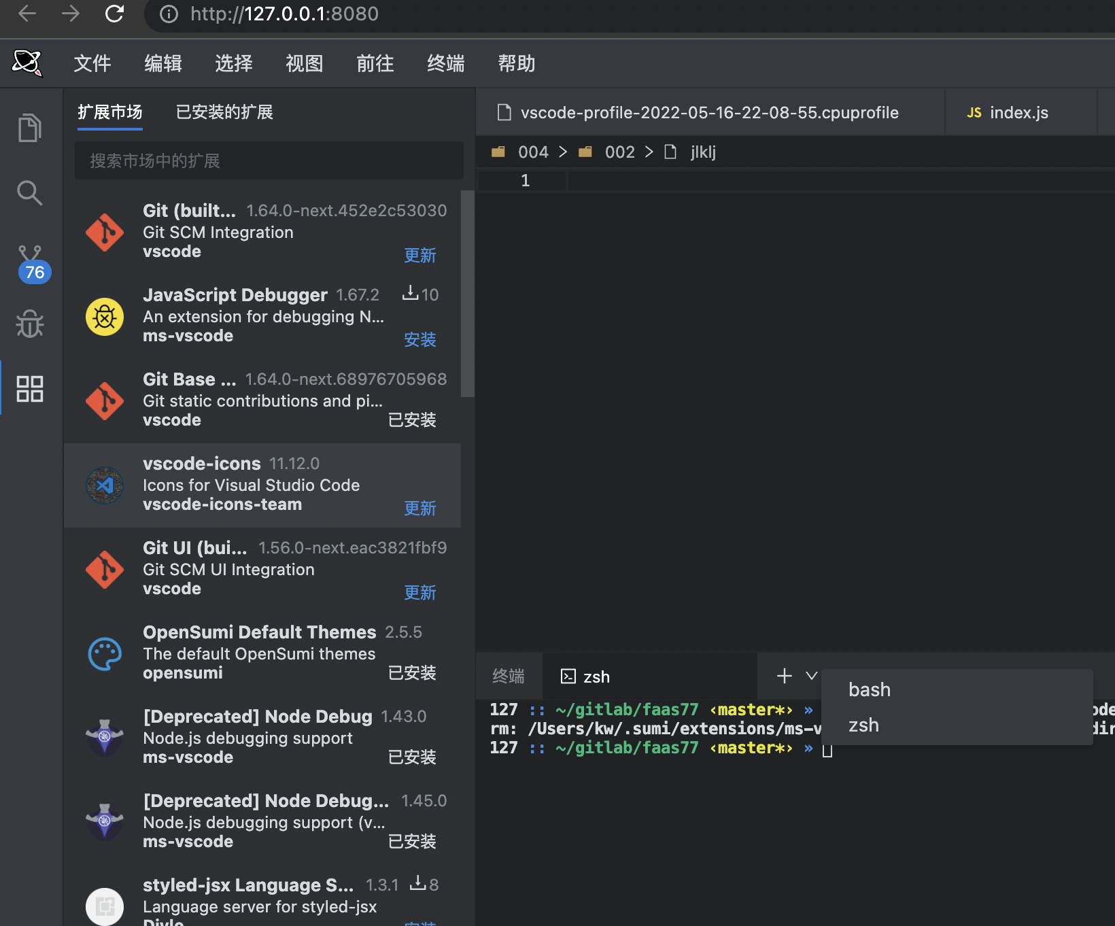Select the extensions icon in the sidebar
The image size is (1115, 926).
[x=29, y=389]
